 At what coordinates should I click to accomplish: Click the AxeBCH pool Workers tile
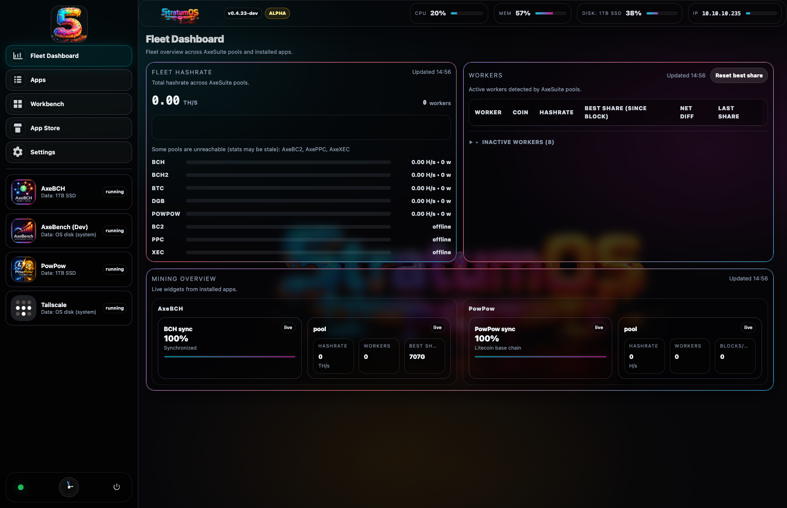tap(379, 356)
